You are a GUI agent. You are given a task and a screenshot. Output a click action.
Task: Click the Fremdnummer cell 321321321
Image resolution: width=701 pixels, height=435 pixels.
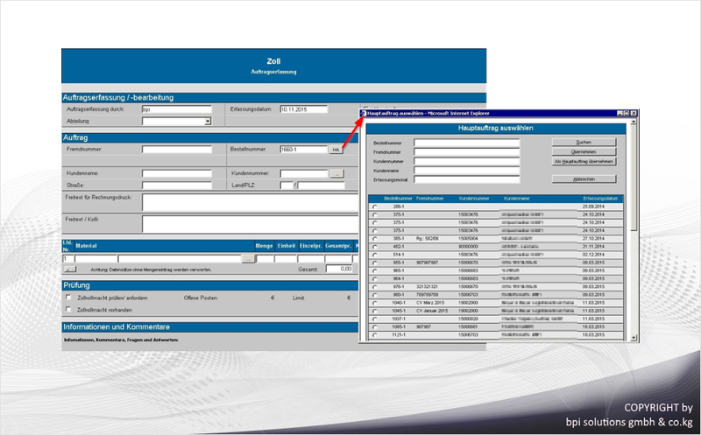(x=427, y=287)
